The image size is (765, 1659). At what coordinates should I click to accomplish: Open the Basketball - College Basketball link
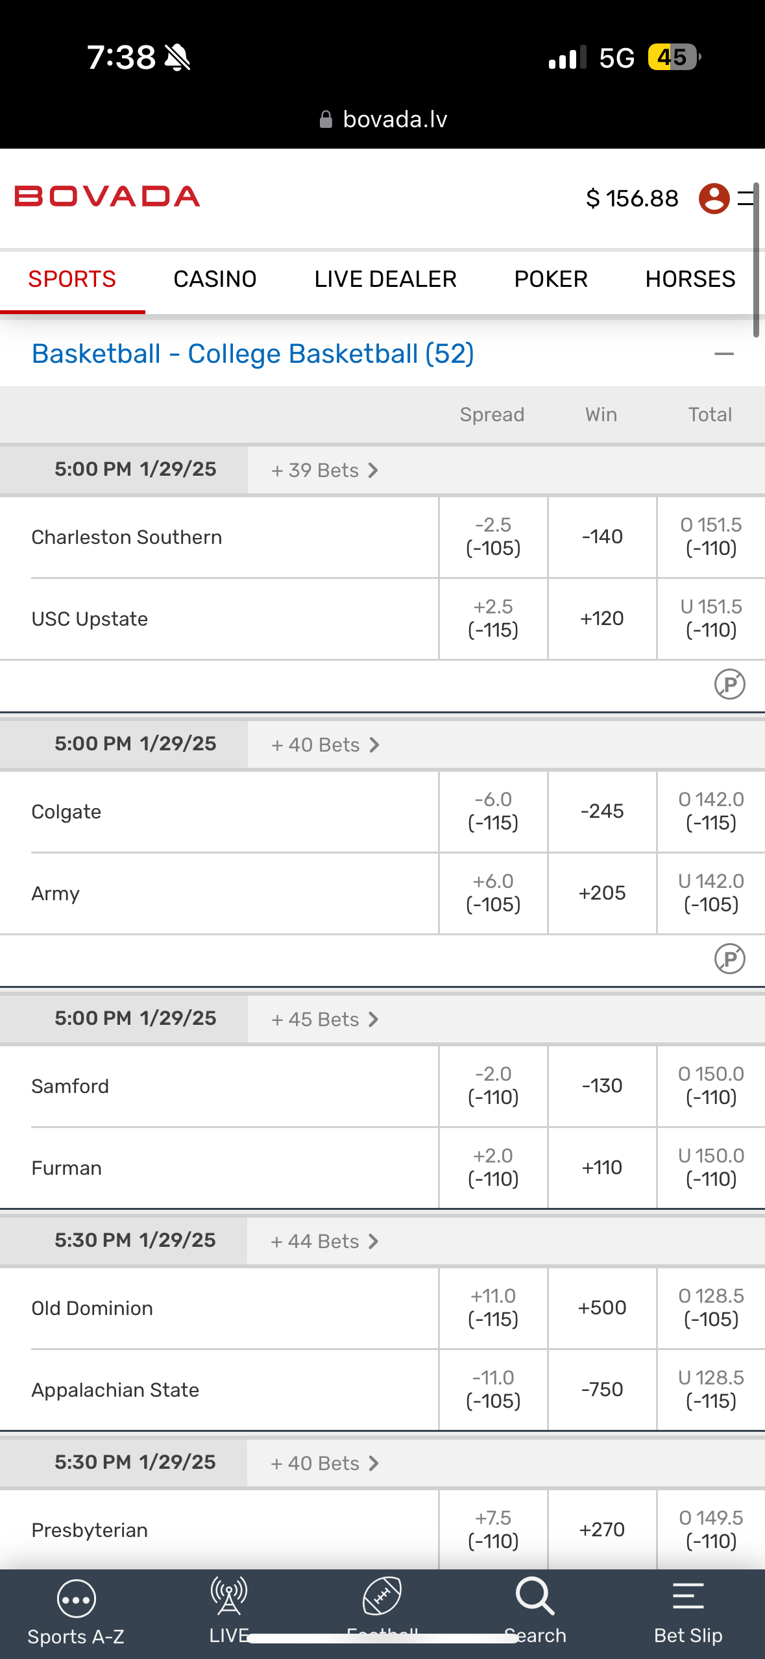[252, 354]
